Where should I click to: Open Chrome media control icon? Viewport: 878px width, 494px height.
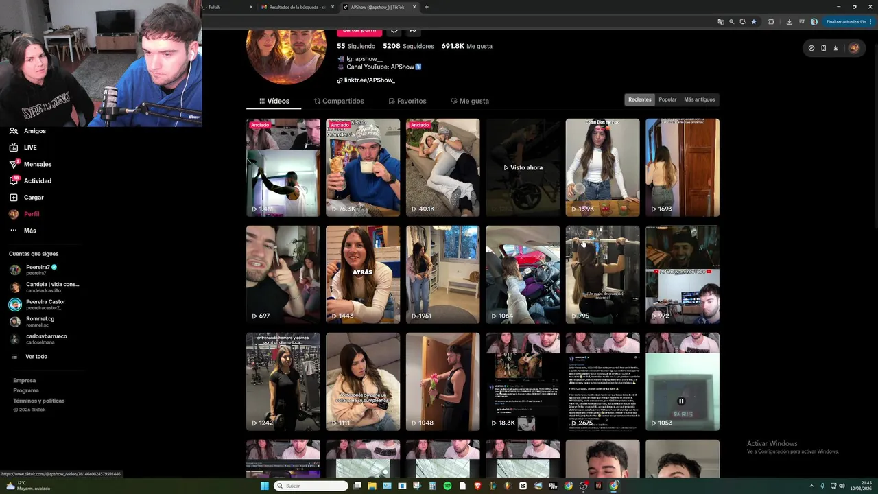801,22
